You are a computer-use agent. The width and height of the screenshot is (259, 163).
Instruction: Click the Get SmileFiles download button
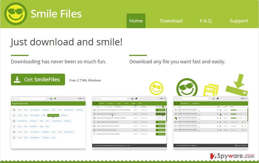pos(38,80)
